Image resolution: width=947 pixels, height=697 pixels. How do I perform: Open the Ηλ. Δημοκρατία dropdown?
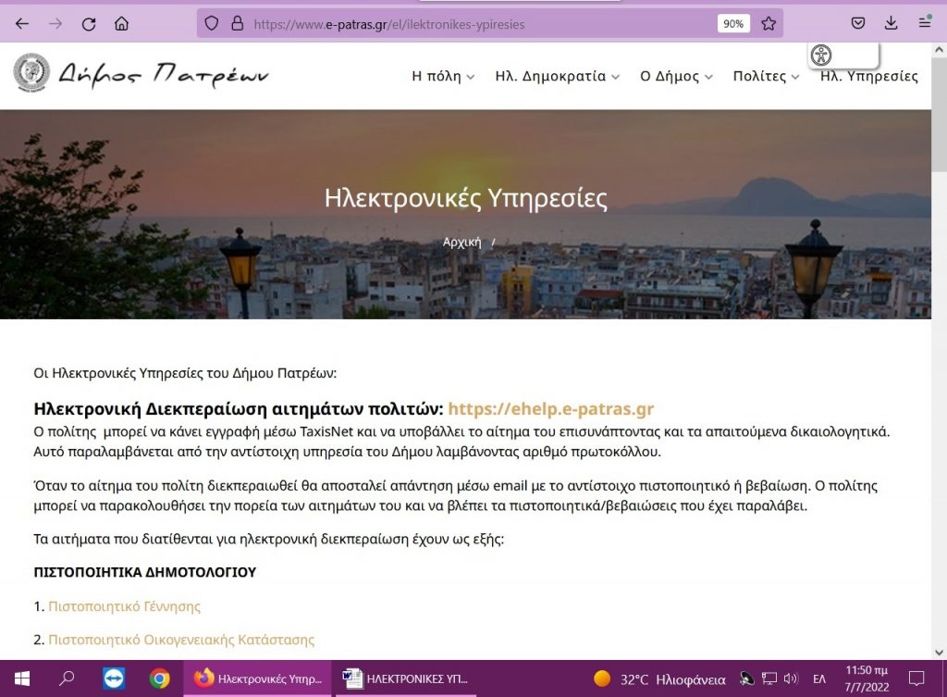(552, 78)
